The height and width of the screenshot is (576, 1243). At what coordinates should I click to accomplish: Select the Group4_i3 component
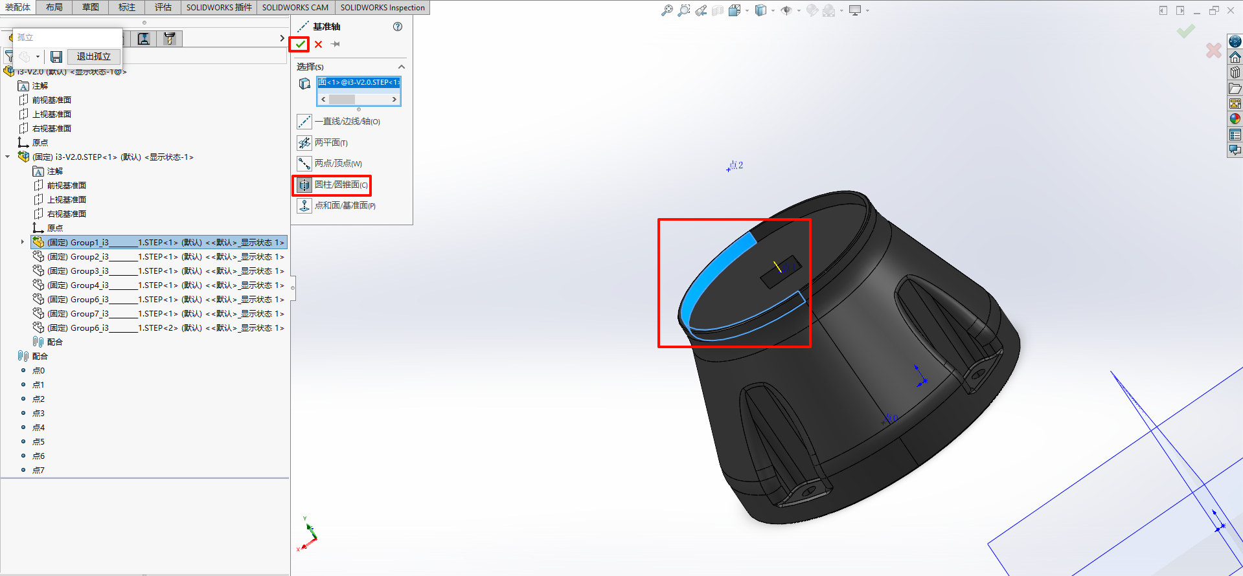point(159,285)
